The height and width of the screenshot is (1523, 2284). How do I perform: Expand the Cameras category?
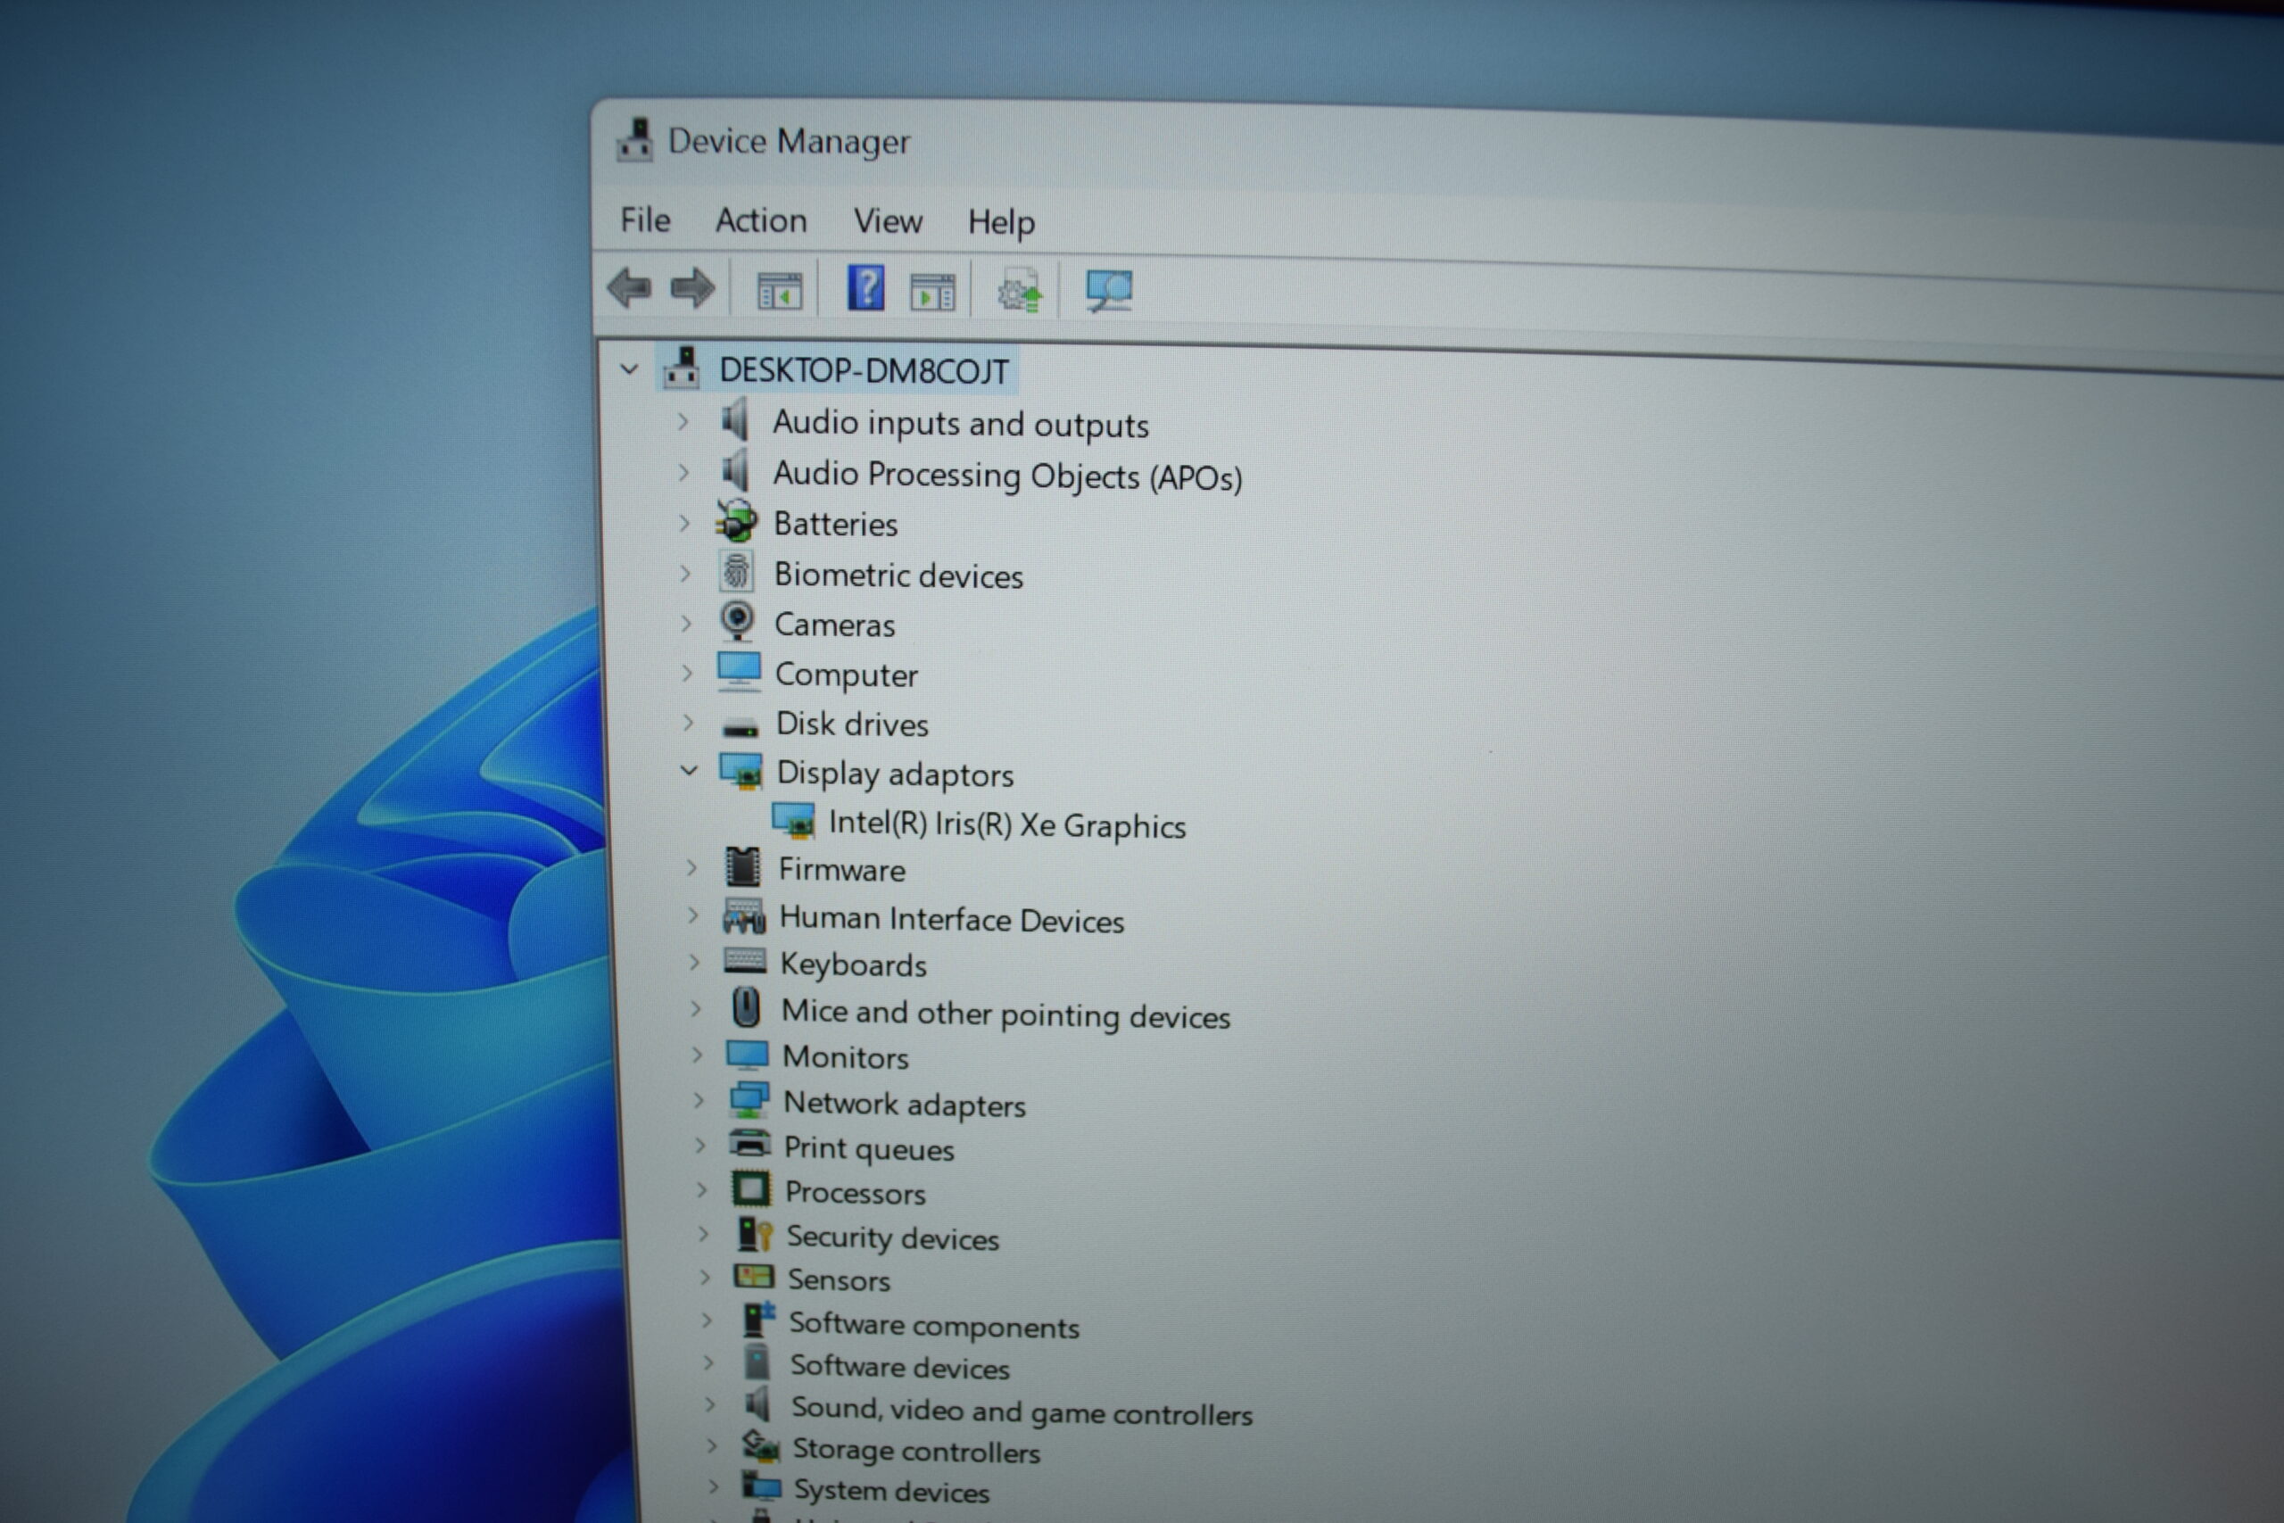click(687, 623)
